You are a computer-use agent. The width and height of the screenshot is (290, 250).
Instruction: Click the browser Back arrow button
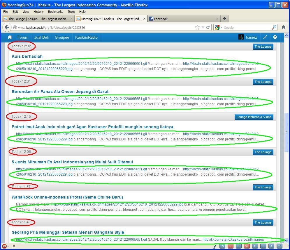tap(7, 28)
